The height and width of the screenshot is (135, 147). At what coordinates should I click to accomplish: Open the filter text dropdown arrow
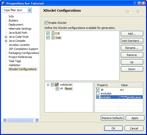pyautogui.click(x=30, y=10)
